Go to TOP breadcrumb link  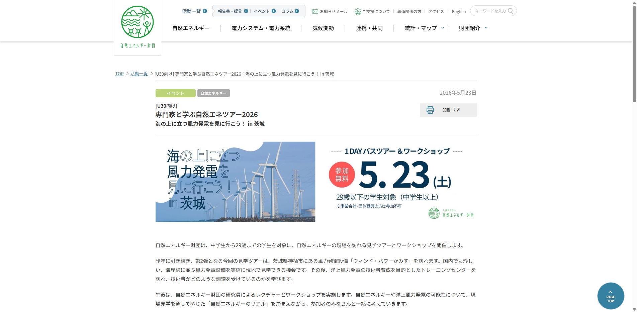tap(119, 74)
